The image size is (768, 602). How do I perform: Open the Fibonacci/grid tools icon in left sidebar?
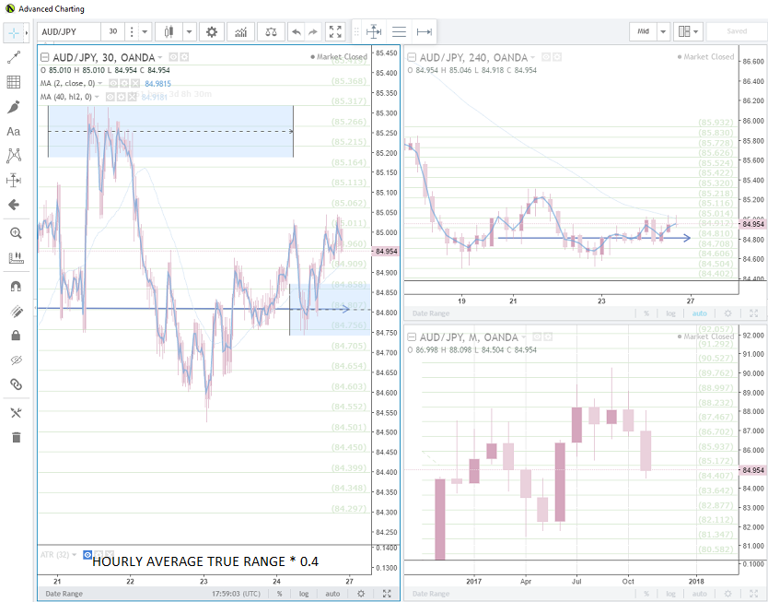pos(14,82)
